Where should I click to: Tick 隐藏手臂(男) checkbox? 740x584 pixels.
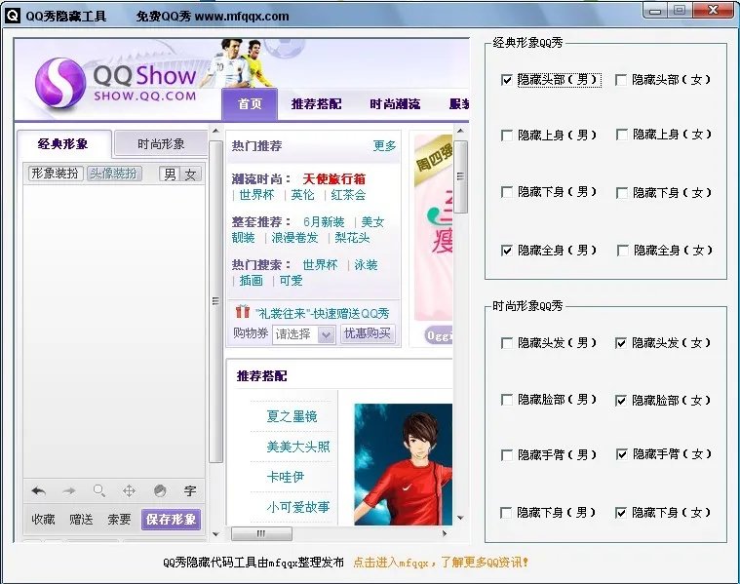coord(506,455)
